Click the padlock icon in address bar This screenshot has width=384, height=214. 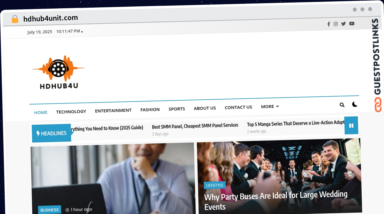click(x=15, y=19)
